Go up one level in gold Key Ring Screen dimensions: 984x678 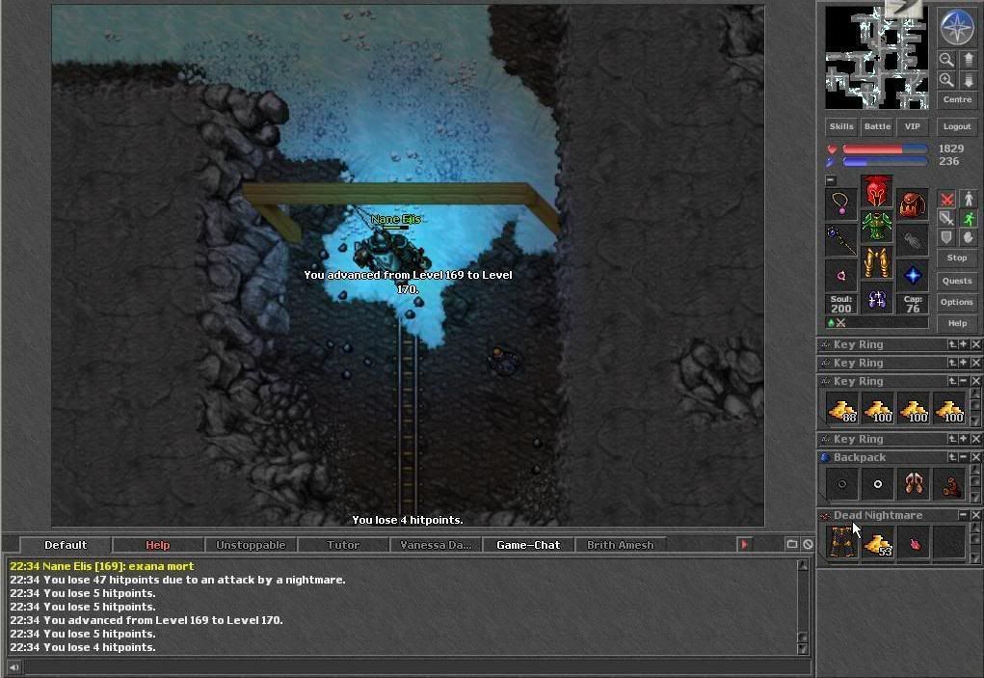click(x=952, y=381)
